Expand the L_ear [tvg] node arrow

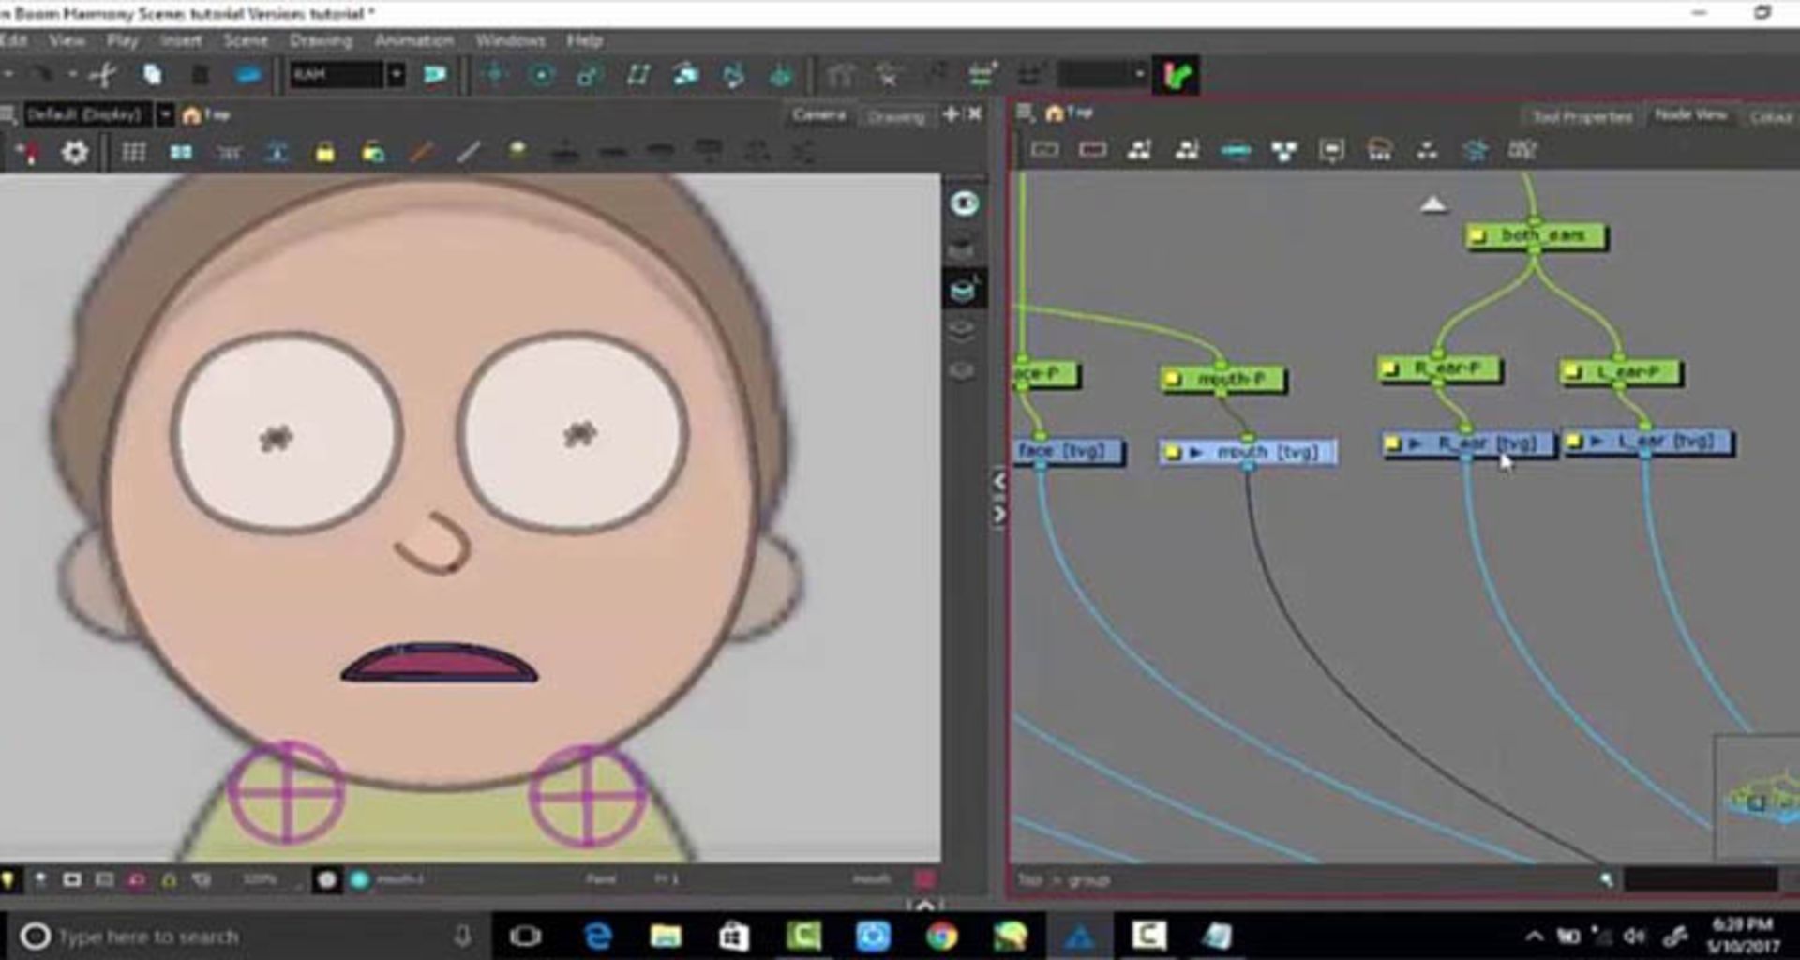pyautogui.click(x=1597, y=442)
